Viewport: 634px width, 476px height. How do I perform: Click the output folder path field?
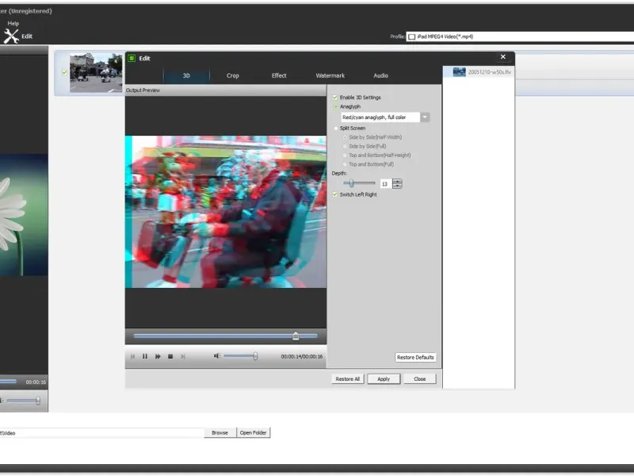(x=101, y=433)
